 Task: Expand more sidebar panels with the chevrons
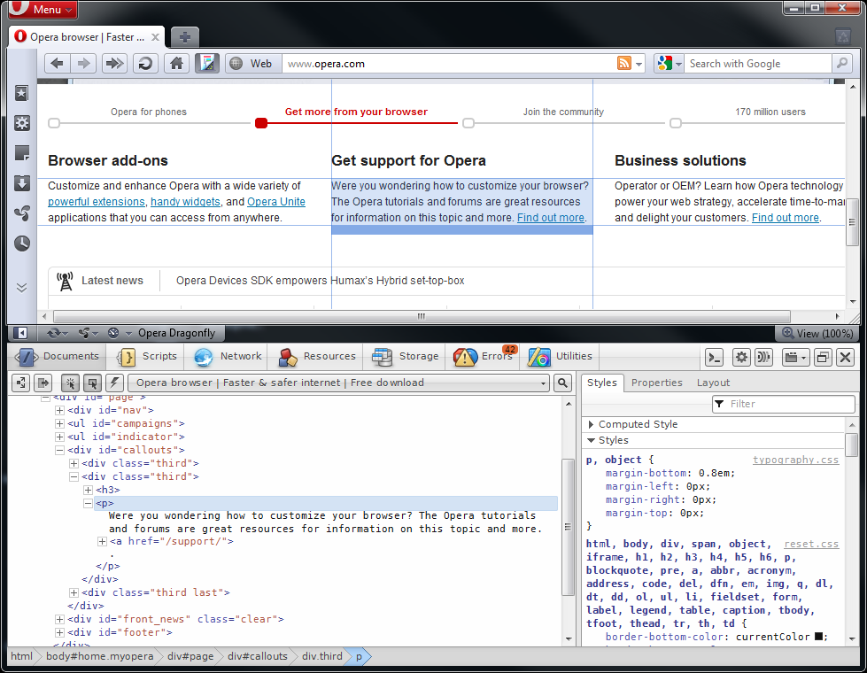click(21, 288)
